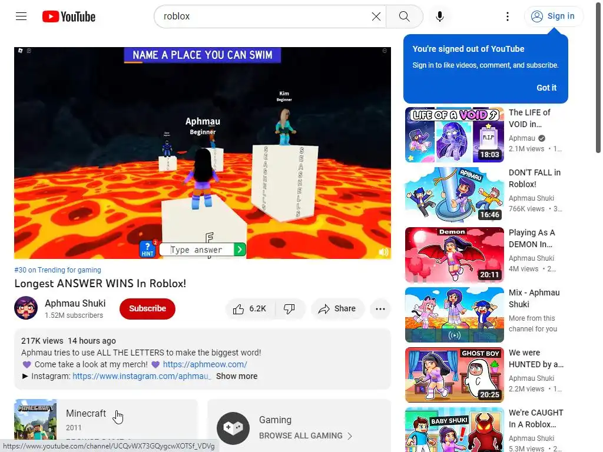
Task: Browse all gaming chevron link
Action: click(306, 436)
